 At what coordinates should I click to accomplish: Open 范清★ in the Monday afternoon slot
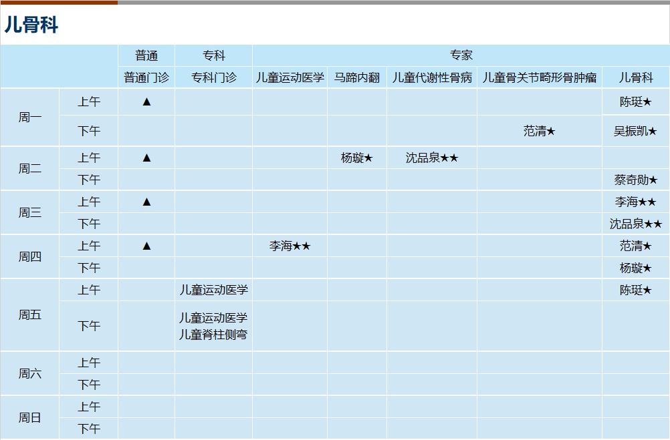tap(539, 131)
